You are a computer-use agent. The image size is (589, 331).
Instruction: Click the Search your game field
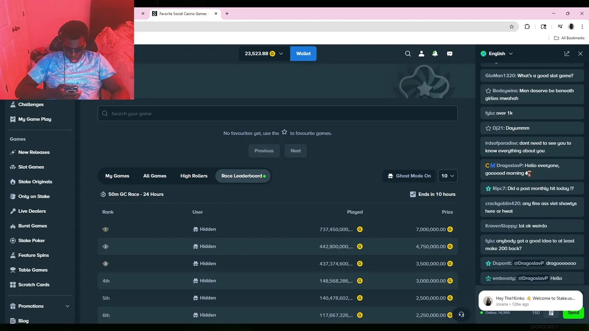point(277,114)
